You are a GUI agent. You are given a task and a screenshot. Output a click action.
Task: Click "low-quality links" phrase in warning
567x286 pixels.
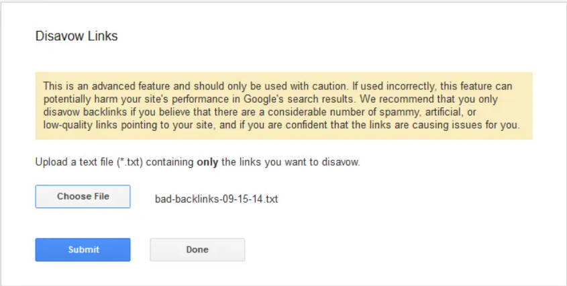pyautogui.click(x=81, y=126)
